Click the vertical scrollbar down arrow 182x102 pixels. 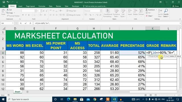181,89
